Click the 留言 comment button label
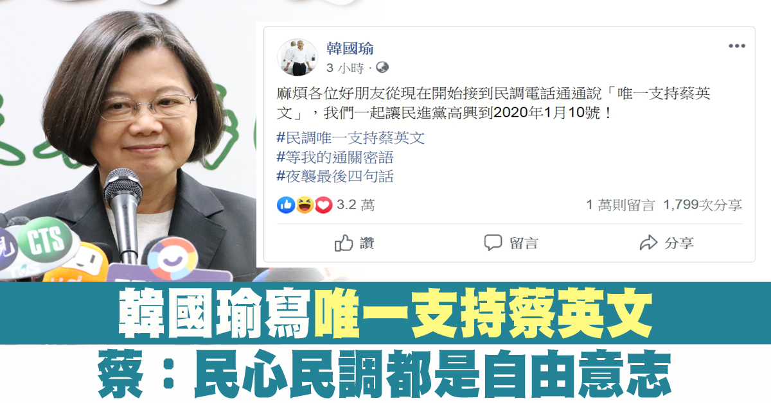 [524, 243]
